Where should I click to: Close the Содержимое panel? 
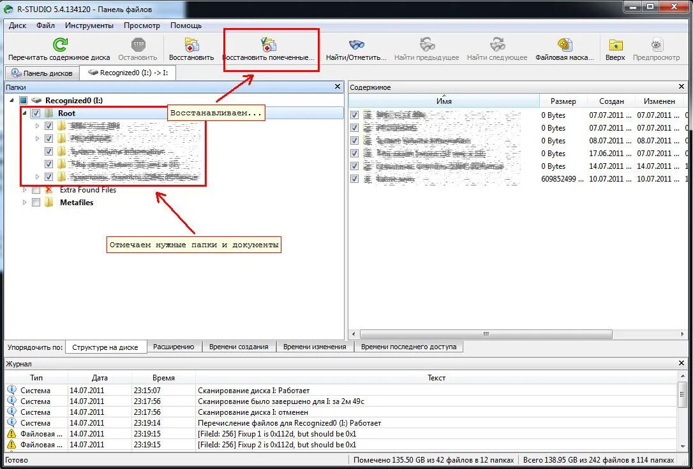681,87
